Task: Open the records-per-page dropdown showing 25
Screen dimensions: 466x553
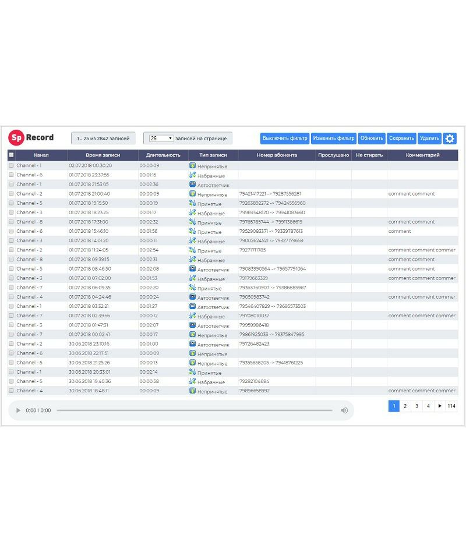Action: coord(161,139)
